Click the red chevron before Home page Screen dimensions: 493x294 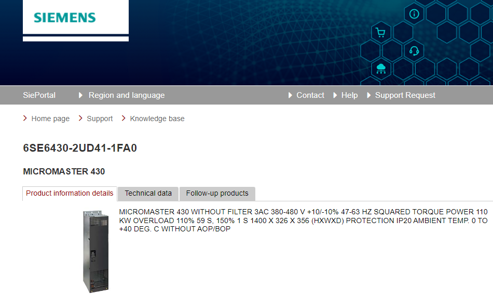click(25, 119)
